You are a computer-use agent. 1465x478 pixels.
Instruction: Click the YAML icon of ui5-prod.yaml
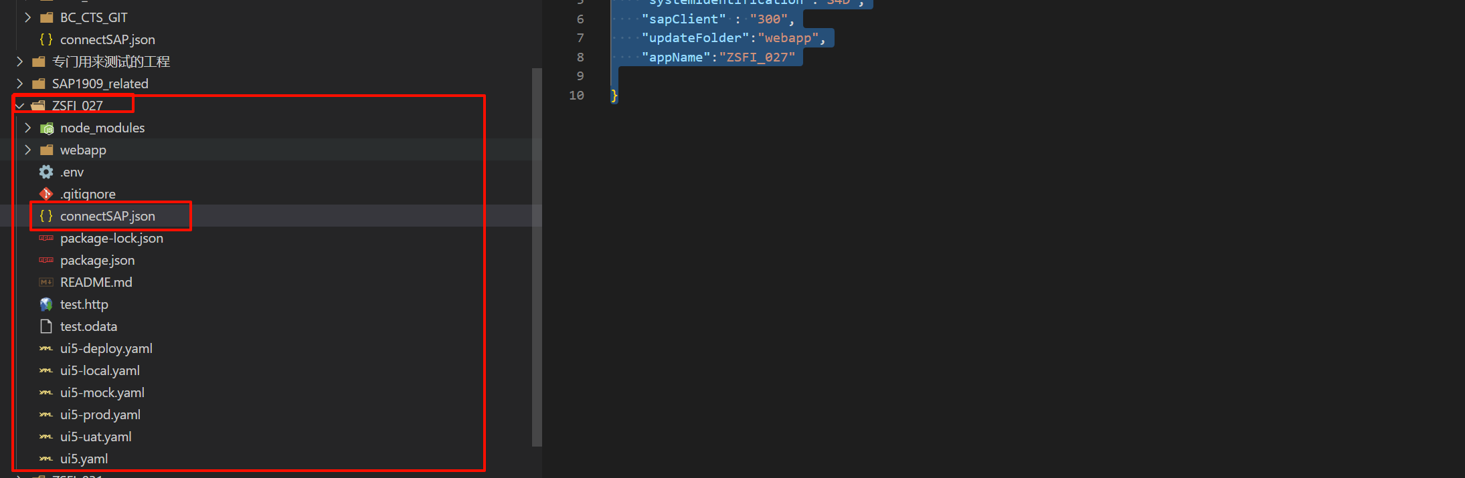pyautogui.click(x=46, y=414)
